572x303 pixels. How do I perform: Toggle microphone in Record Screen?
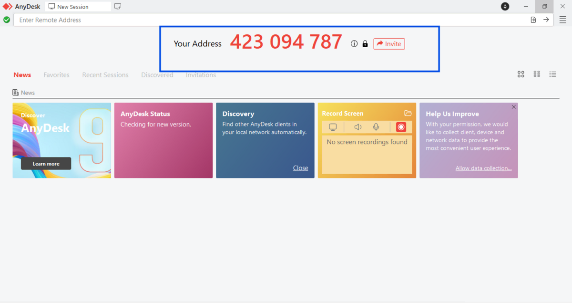click(x=376, y=127)
